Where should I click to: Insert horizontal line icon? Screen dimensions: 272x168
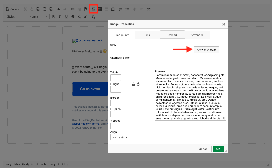pyautogui.click(x=106, y=9)
